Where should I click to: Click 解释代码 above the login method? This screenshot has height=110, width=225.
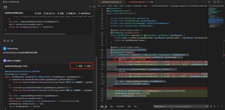point(116,31)
